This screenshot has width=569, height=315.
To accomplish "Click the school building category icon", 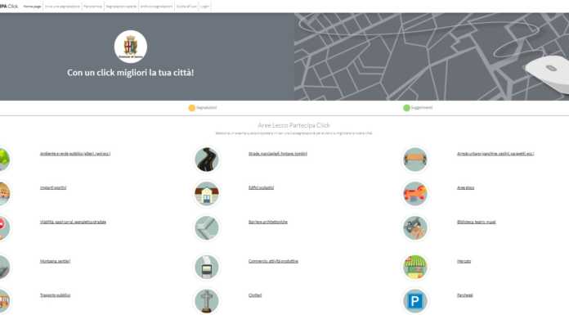I will 207,194.
